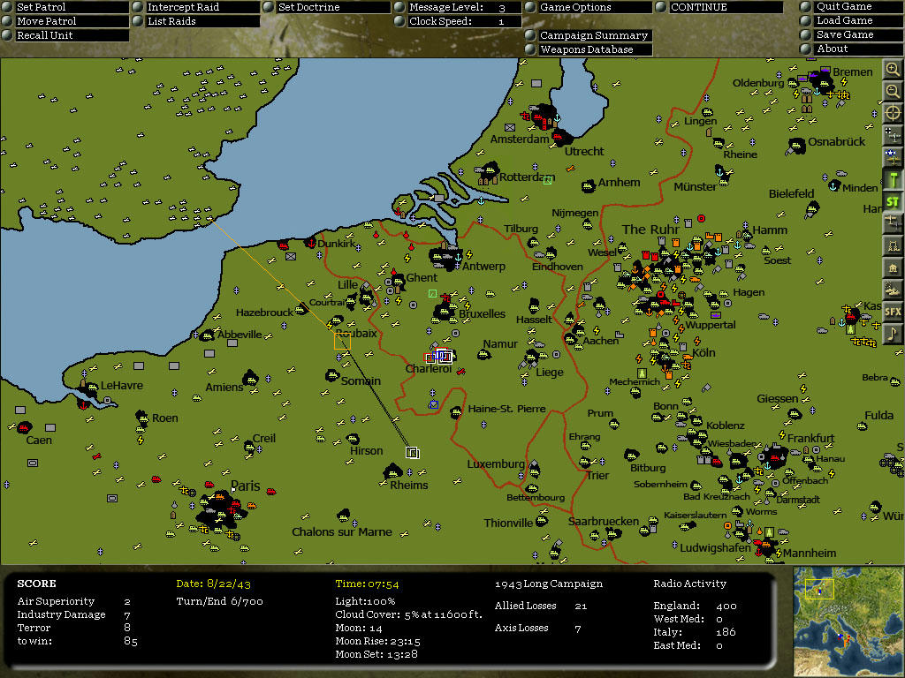This screenshot has height=678, width=905.
Task: Toggle the green T text labels button
Action: coord(893,179)
